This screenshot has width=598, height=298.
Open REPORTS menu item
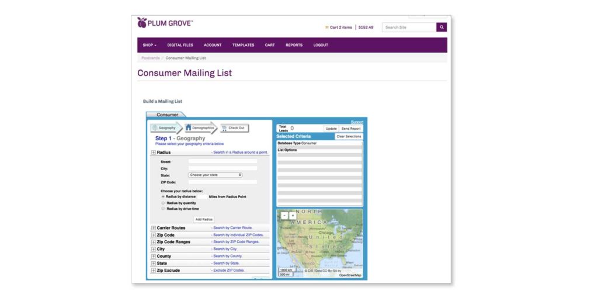294,45
